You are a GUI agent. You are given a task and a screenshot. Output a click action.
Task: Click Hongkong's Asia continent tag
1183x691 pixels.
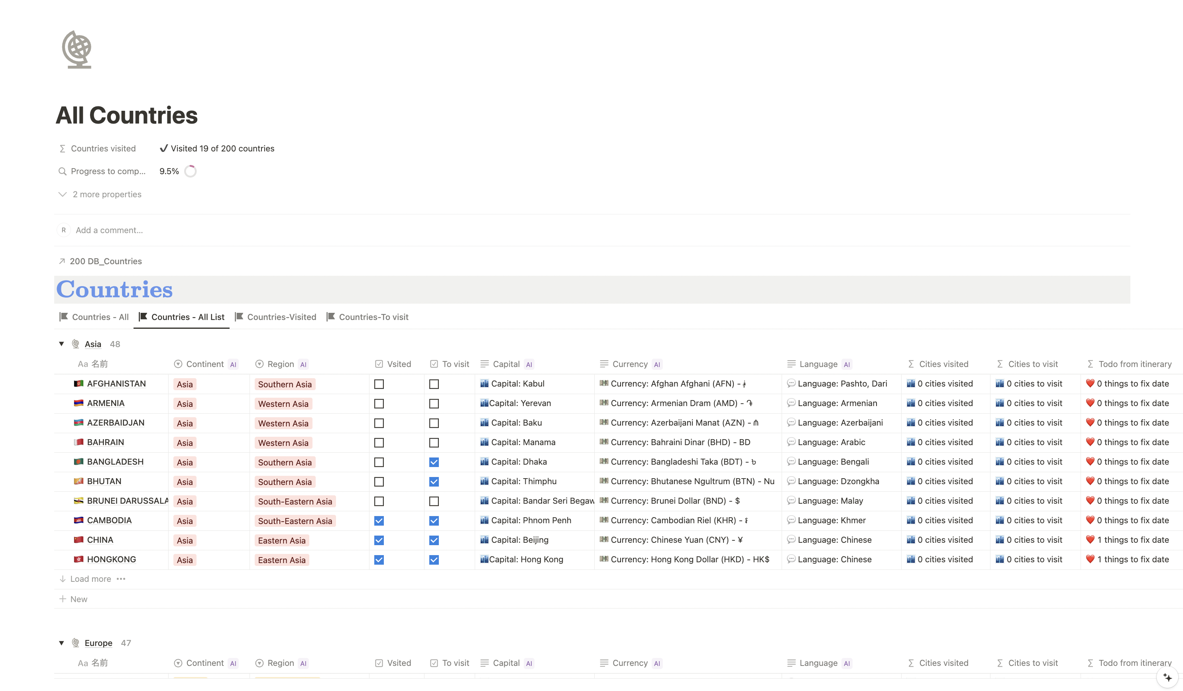185,560
